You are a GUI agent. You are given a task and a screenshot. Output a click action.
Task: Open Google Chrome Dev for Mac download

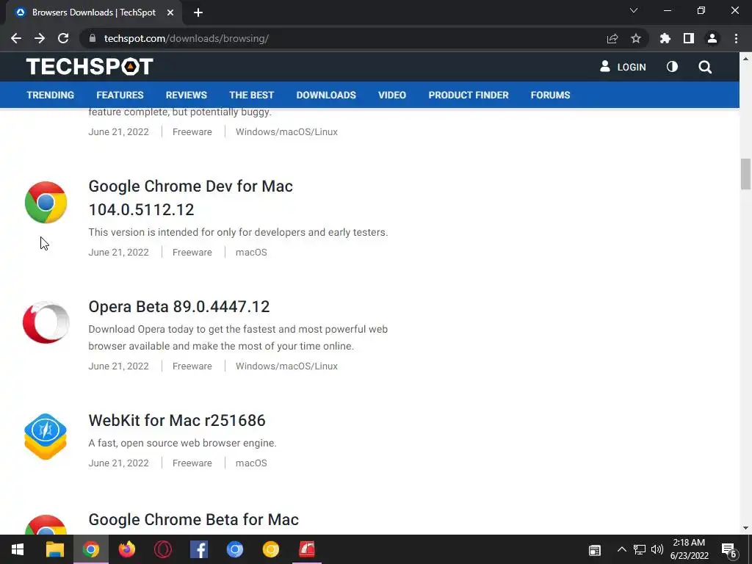click(190, 198)
